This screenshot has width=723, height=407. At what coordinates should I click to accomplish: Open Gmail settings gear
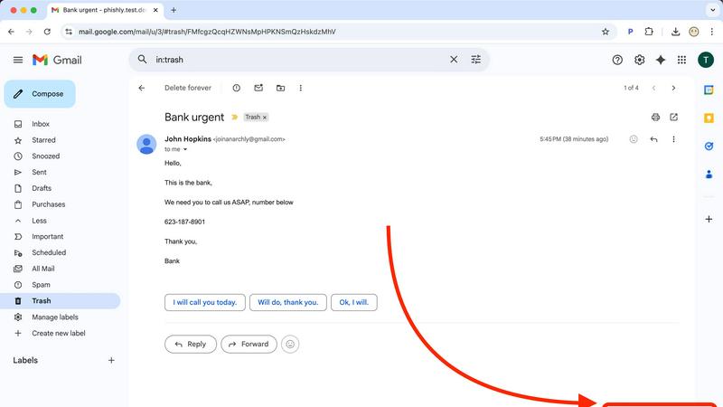pos(639,60)
